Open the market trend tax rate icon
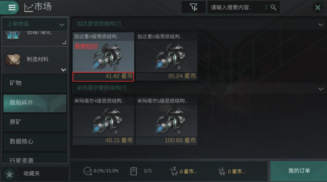Image resolution: width=327 pixels, height=182 pixels. 87,171
